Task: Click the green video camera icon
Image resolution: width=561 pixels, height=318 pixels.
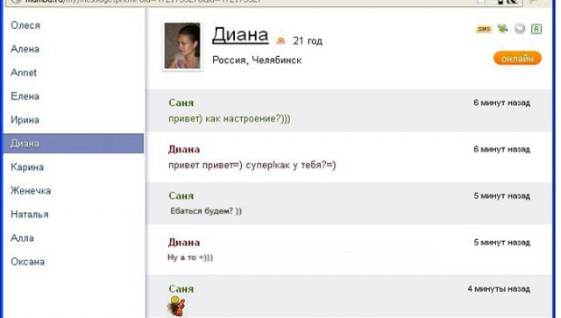Action: pos(502,29)
